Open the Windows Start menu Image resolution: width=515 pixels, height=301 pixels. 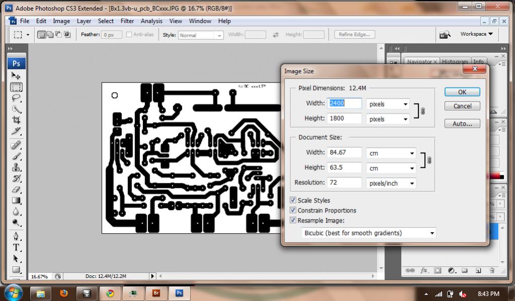[14, 292]
